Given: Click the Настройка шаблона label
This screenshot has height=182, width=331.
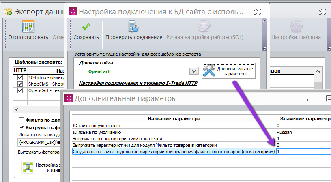Looking at the screenshot, I should point(296,37).
